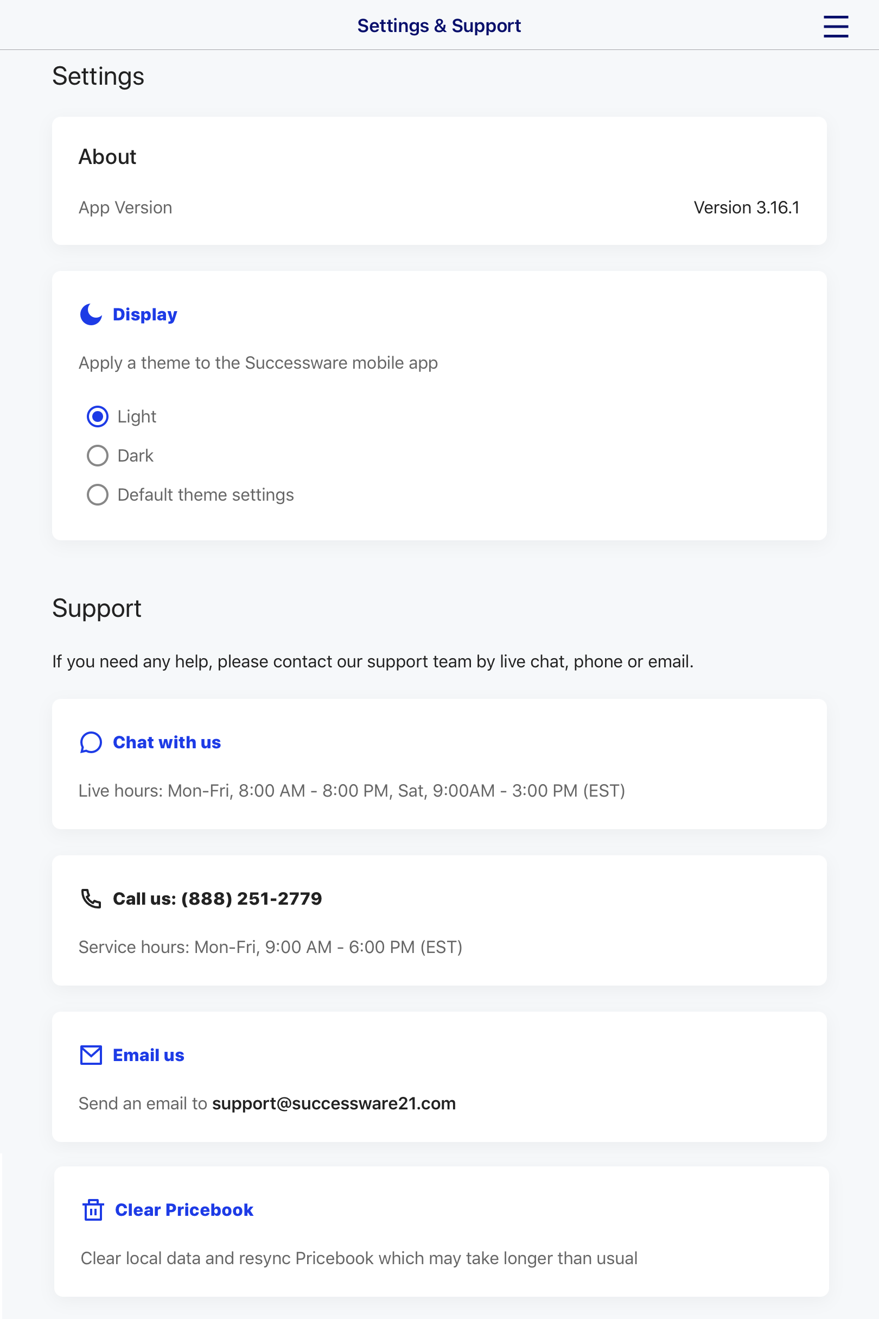879x1319 pixels.
Task: Tap the chat bubble icon
Action: (91, 742)
